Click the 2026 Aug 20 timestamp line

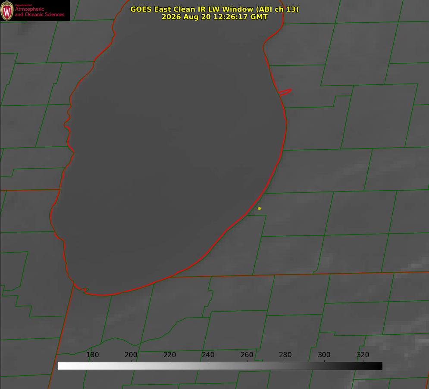tap(215, 17)
